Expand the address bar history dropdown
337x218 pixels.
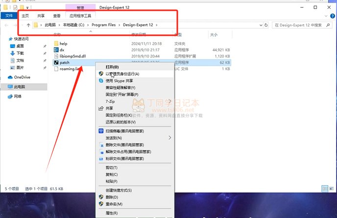(x=261, y=25)
